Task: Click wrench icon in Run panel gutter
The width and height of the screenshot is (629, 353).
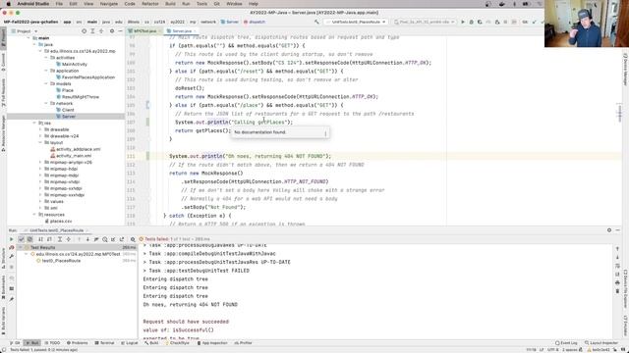Action: (x=11, y=256)
